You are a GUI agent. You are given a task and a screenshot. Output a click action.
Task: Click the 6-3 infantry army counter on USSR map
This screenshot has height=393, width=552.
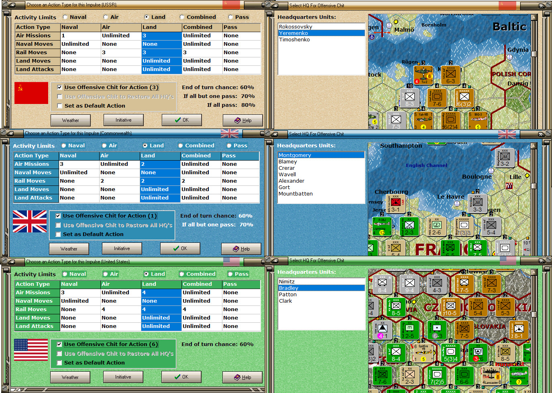click(x=451, y=75)
